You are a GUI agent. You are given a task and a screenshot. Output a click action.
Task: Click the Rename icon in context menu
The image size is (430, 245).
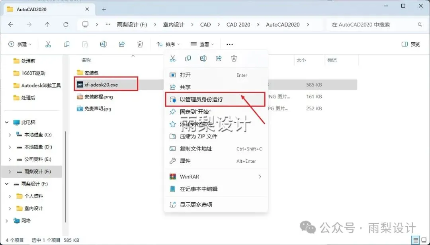point(203,58)
